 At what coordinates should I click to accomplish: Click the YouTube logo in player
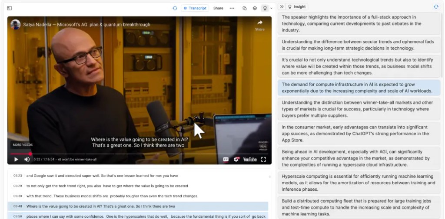coord(250,159)
